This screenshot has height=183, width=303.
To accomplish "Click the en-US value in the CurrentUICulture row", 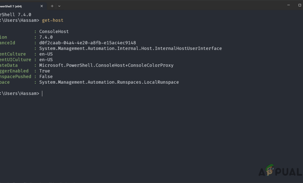I will [x=46, y=60].
